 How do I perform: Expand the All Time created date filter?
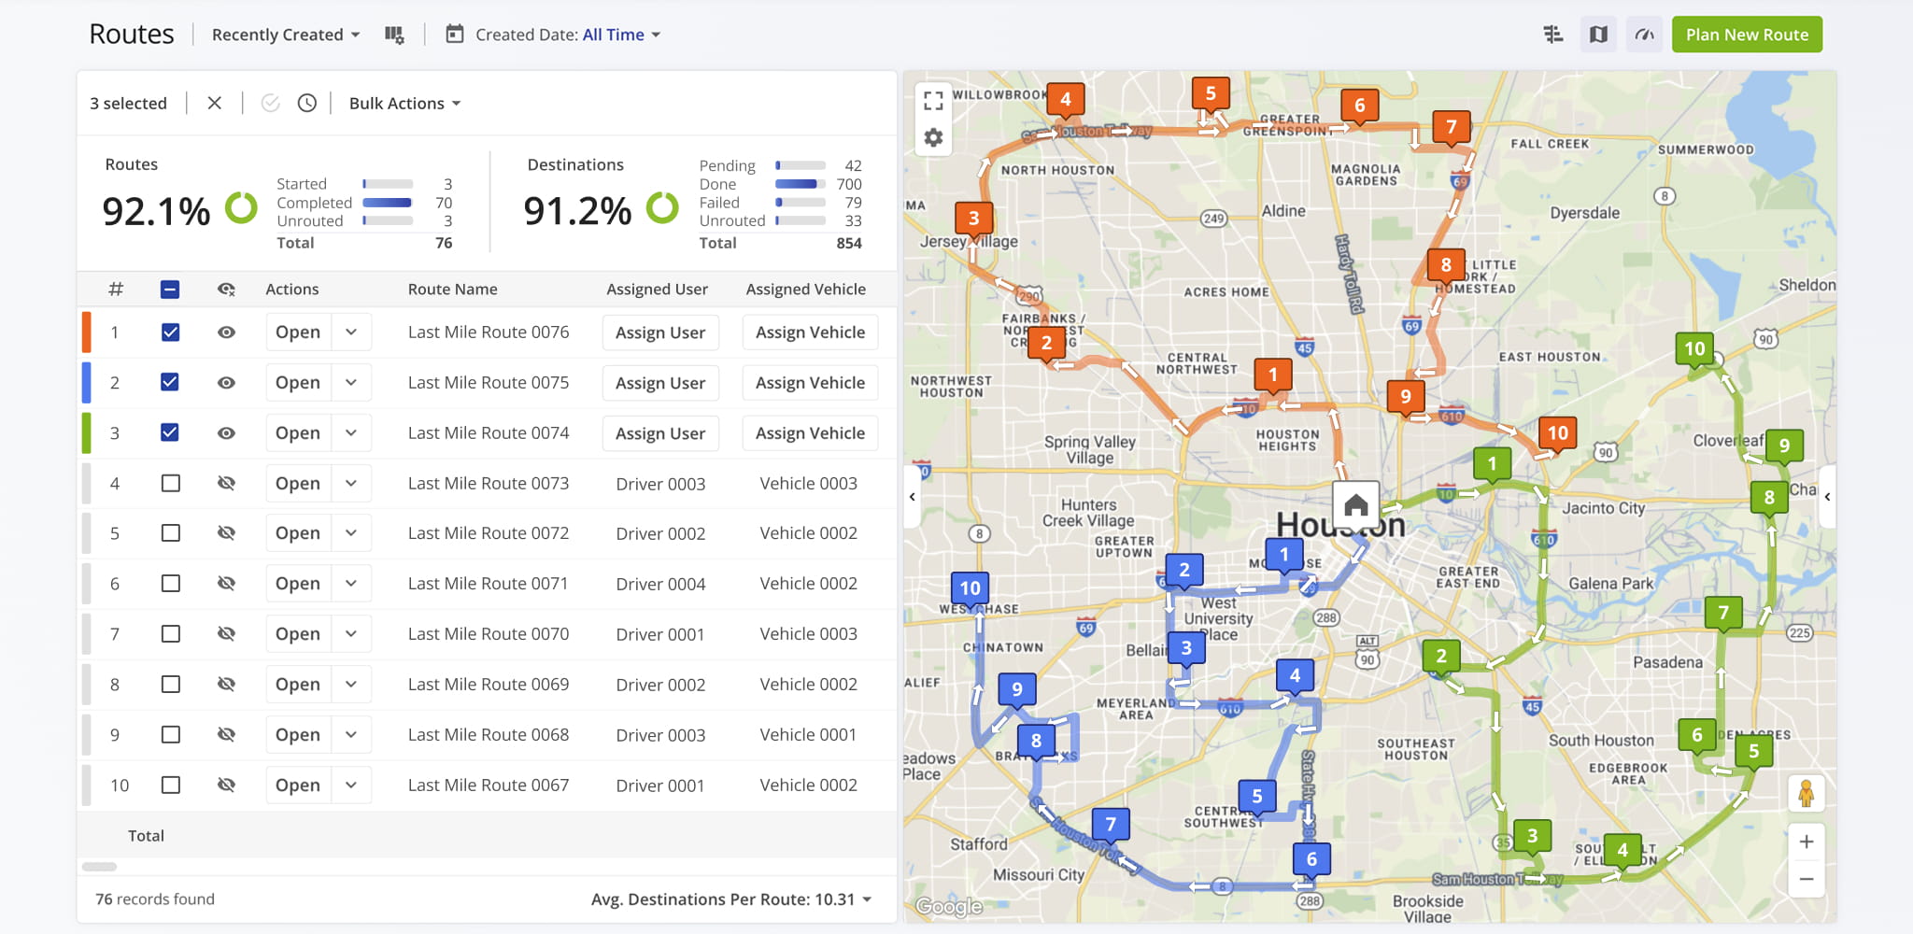tap(621, 35)
